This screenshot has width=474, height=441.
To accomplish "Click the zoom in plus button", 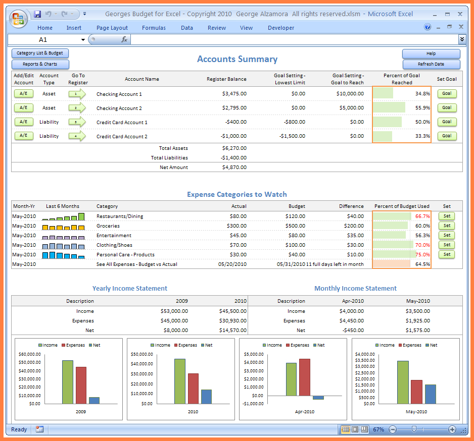I will click(452, 429).
